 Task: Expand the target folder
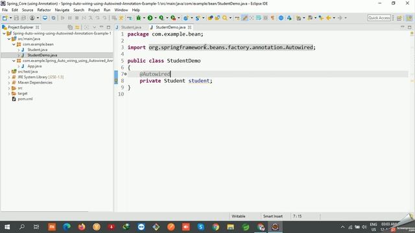[9, 93]
